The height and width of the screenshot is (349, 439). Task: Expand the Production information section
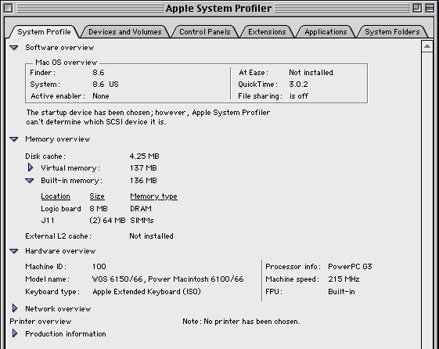coord(15,333)
